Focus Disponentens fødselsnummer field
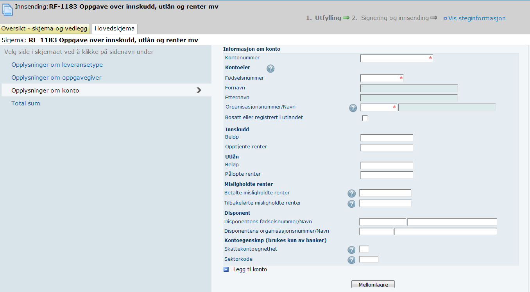 (x=383, y=222)
